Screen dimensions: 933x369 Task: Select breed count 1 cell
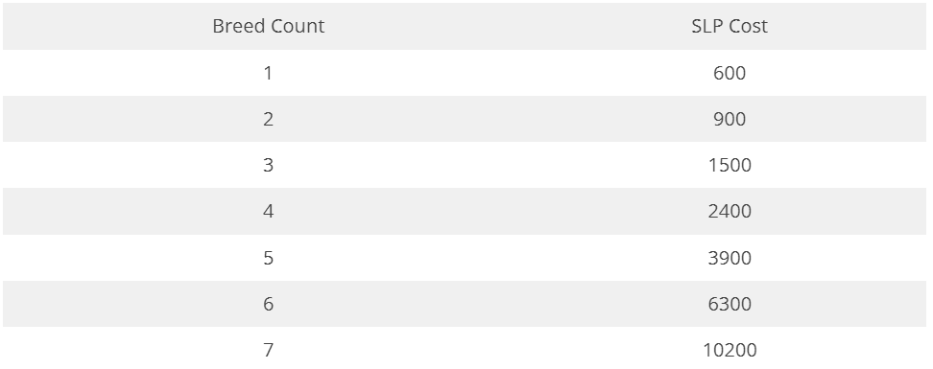click(x=269, y=73)
